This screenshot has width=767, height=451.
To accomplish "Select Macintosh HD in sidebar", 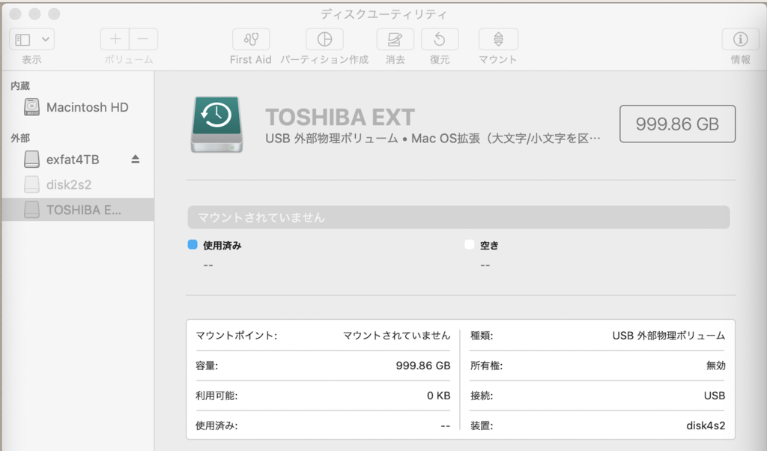I will (77, 107).
